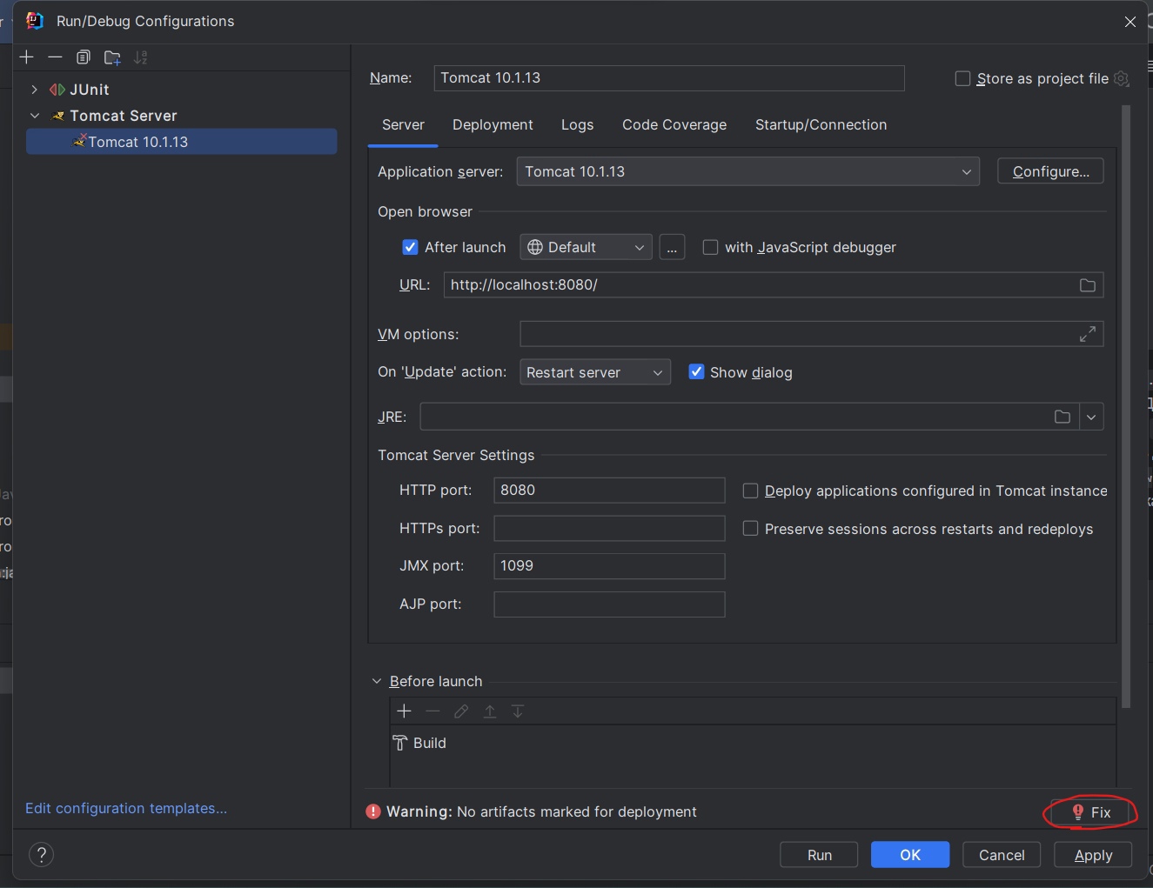
Task: Close the Run/Debug Configurations dialog
Action: [x=1130, y=22]
